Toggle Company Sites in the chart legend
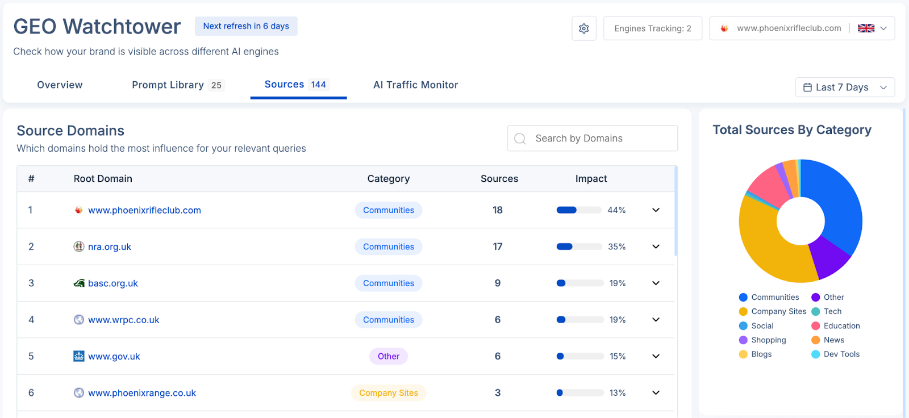Screen dimensions: 909x418 772,311
